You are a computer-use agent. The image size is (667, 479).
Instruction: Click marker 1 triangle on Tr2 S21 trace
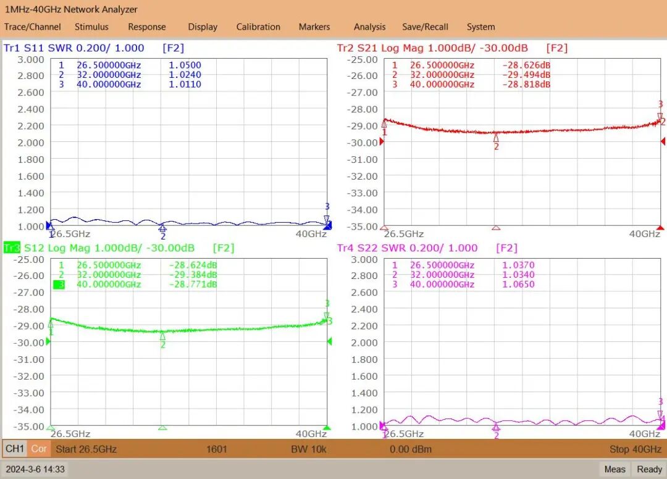(x=384, y=123)
